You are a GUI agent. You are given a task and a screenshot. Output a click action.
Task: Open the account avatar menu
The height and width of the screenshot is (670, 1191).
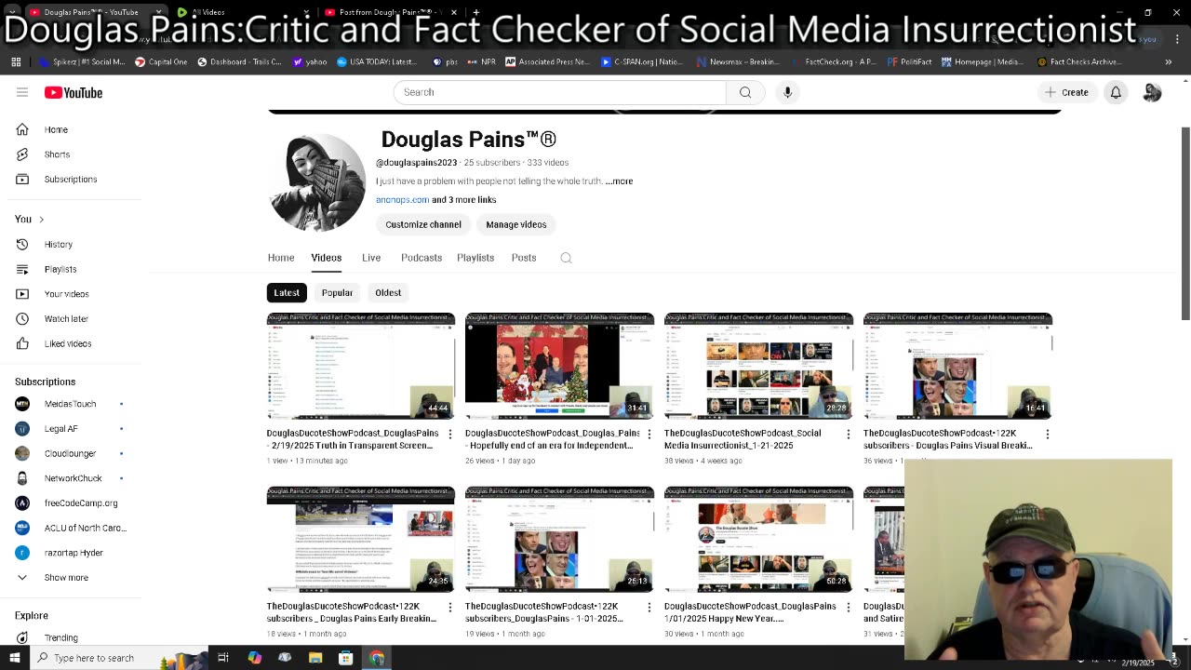[1152, 92]
